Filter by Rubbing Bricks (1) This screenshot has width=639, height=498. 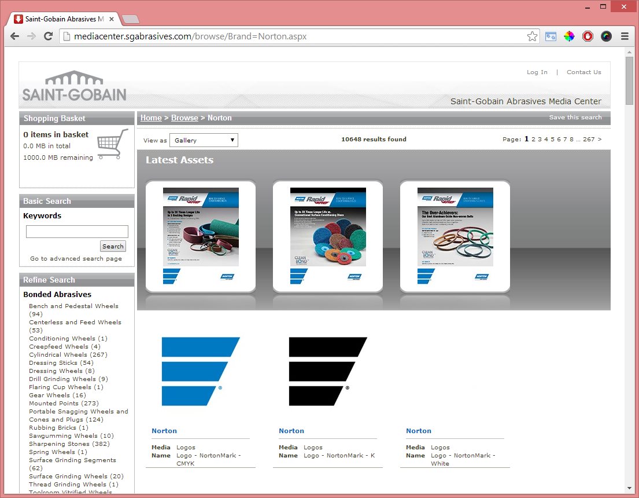coord(58,428)
